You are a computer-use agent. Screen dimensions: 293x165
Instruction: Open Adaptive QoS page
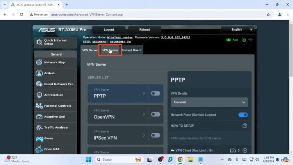click(55, 117)
